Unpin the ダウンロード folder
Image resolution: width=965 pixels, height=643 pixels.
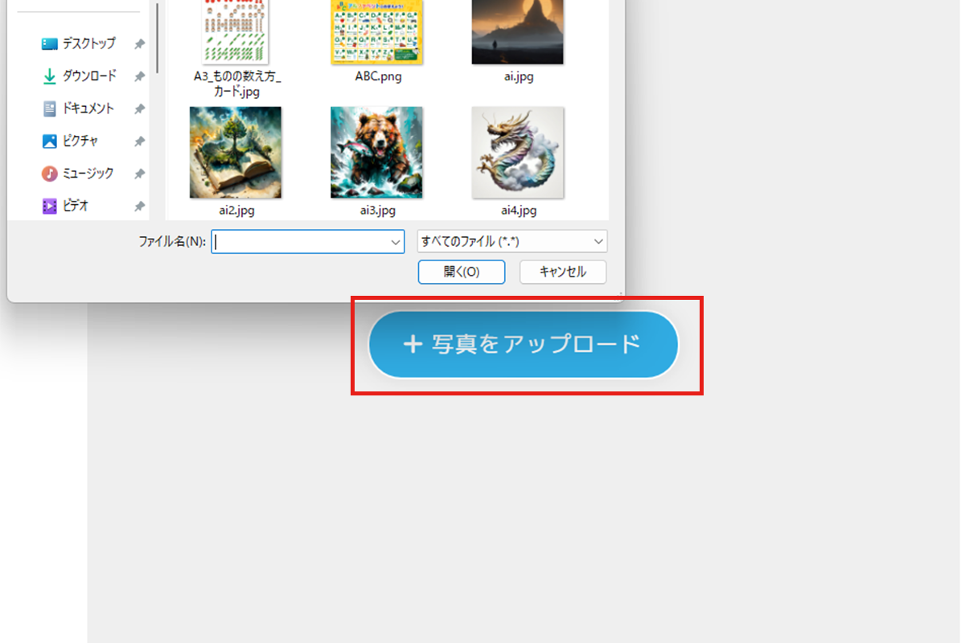(x=138, y=76)
